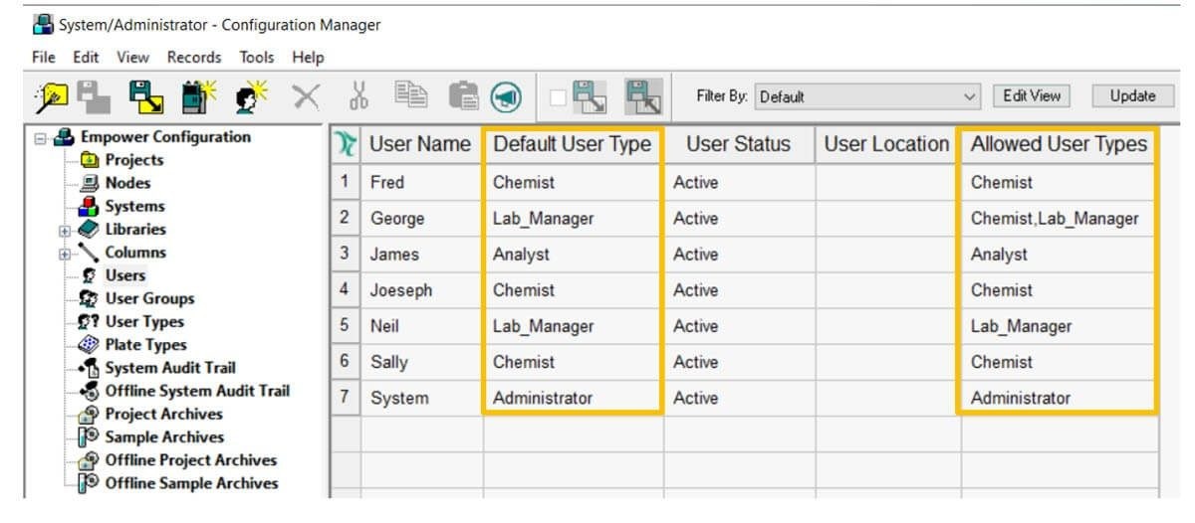Click the Paste clipboard icon
Viewport: 1195px width, 523px height.
pyautogui.click(x=463, y=96)
